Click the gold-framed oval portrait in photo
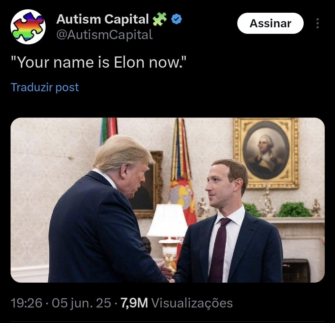The width and height of the screenshot is (335, 323). [x=266, y=153]
